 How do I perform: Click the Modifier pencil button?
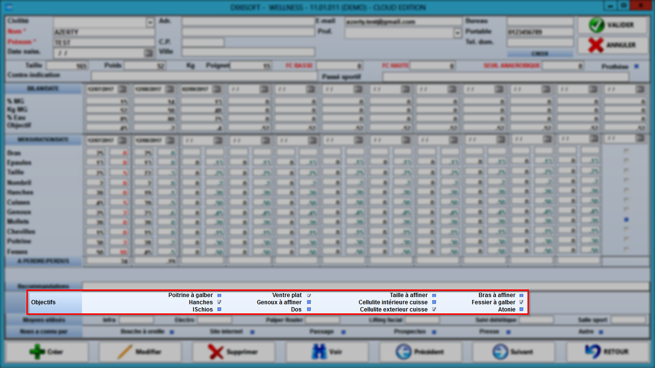(140, 352)
